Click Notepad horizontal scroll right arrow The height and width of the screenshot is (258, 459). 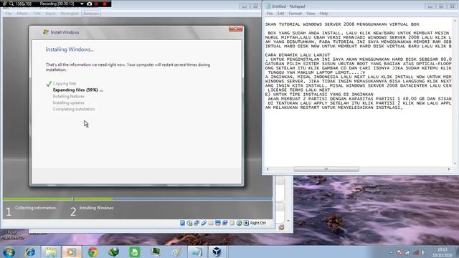(x=449, y=169)
